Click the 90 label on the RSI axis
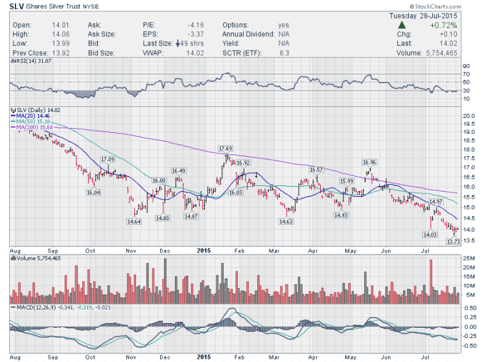This screenshot has height=362, width=486. (x=466, y=66)
